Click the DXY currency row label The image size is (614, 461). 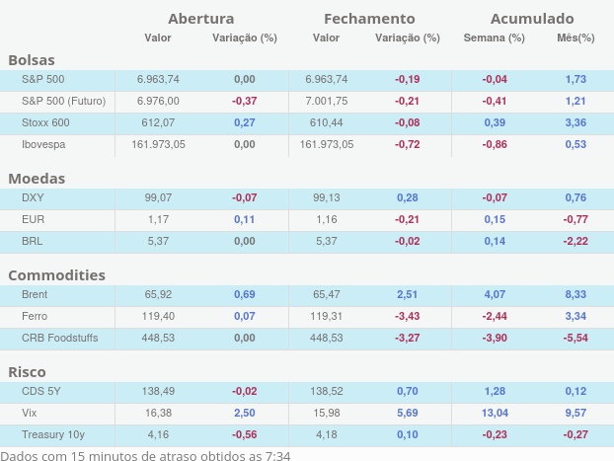33,197
